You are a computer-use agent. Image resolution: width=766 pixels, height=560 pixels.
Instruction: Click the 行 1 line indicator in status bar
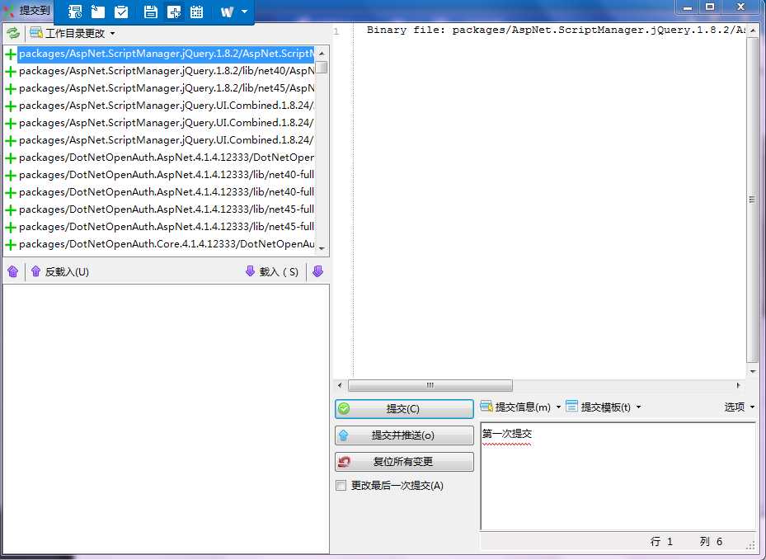click(x=661, y=541)
